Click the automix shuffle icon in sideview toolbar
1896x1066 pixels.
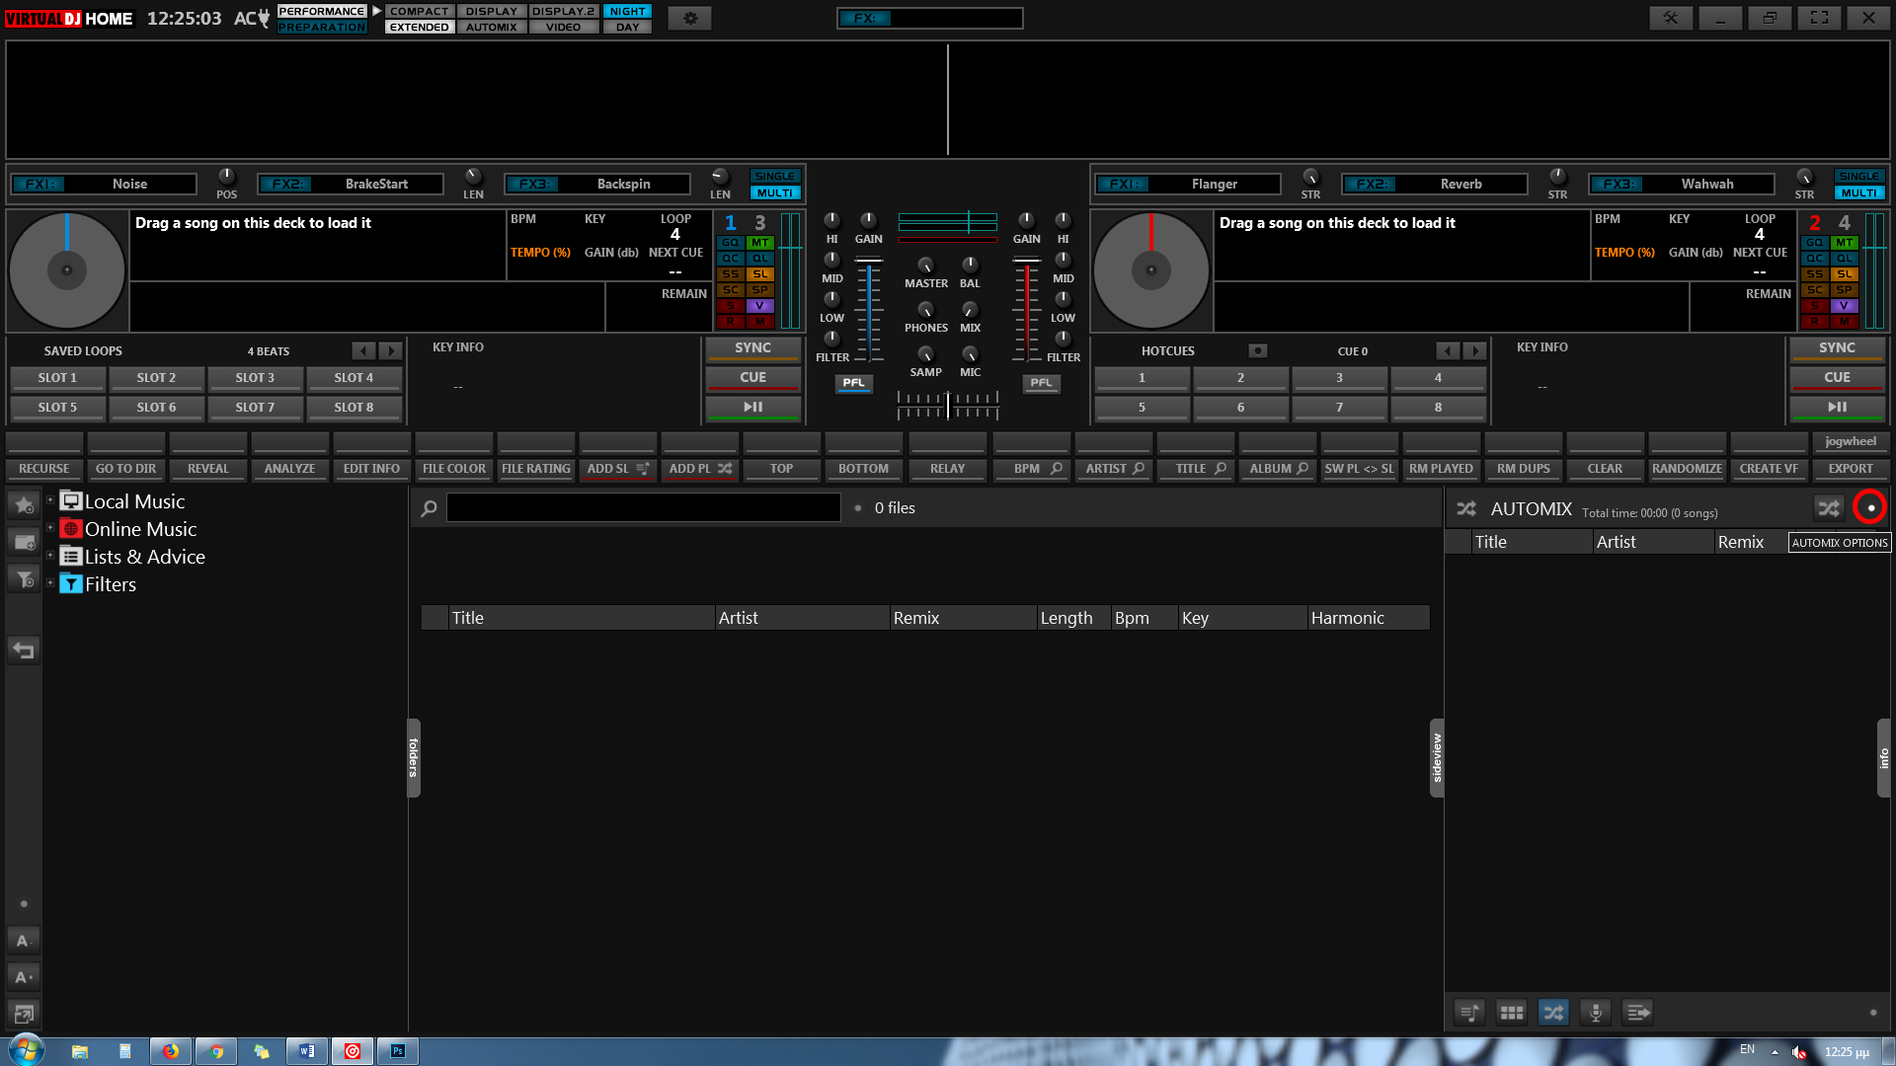1553,1013
